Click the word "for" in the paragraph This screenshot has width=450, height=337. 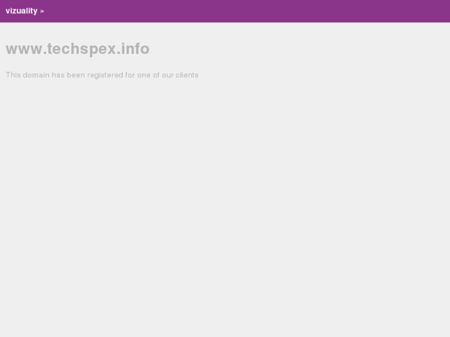click(130, 75)
